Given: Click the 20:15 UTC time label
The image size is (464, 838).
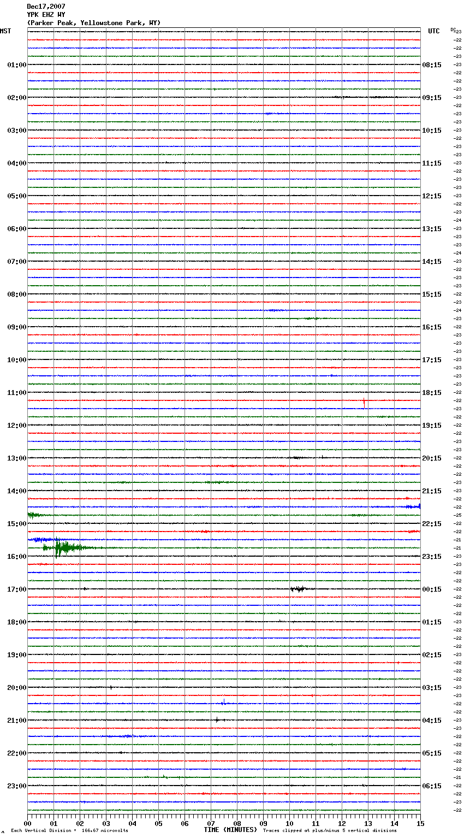Looking at the screenshot, I should pos(432,458).
